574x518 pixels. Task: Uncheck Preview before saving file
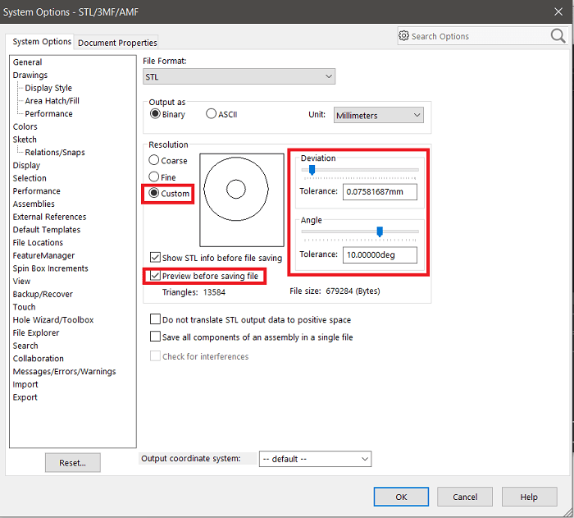155,276
